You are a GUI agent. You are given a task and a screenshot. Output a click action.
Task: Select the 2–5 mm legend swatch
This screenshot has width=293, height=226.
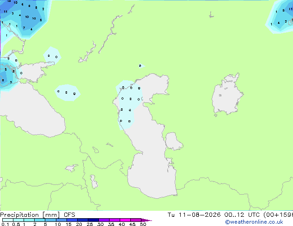pyautogui.click(x=40, y=220)
